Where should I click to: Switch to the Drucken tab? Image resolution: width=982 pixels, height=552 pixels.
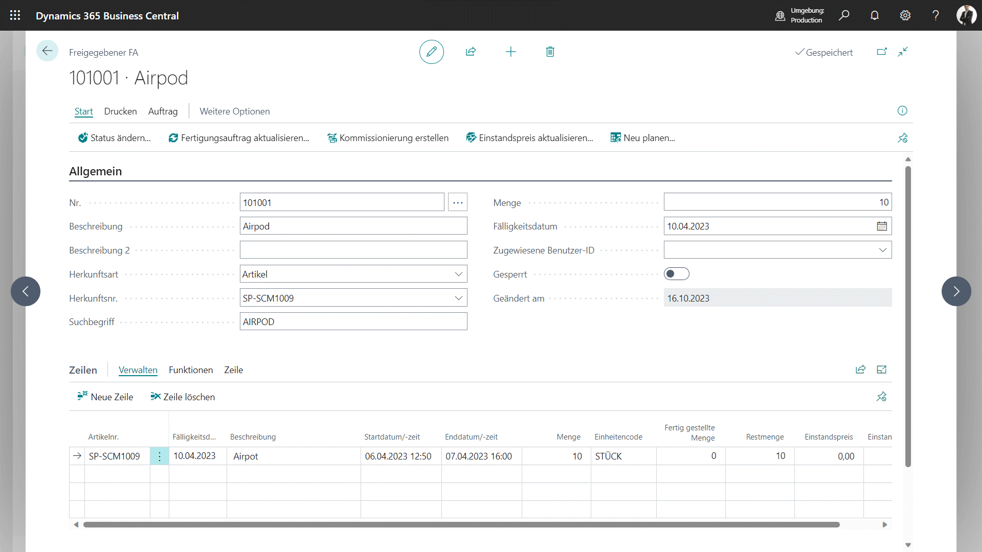[120, 111]
